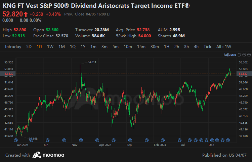Open the Adjusted price dropdown
Image resolution: width=252 pixels, height=162 pixels.
pyautogui.click(x=230, y=54)
